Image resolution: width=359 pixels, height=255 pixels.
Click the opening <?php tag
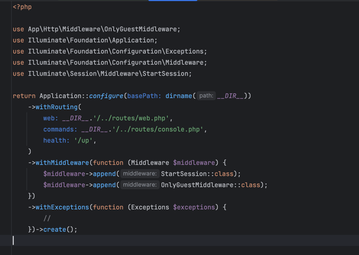pos(22,7)
